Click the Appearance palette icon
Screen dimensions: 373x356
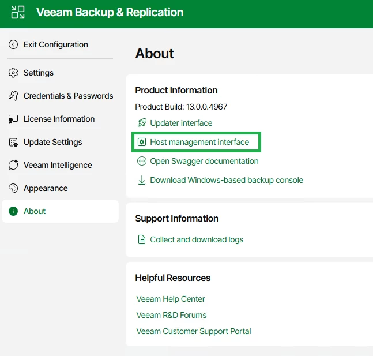tap(13, 188)
